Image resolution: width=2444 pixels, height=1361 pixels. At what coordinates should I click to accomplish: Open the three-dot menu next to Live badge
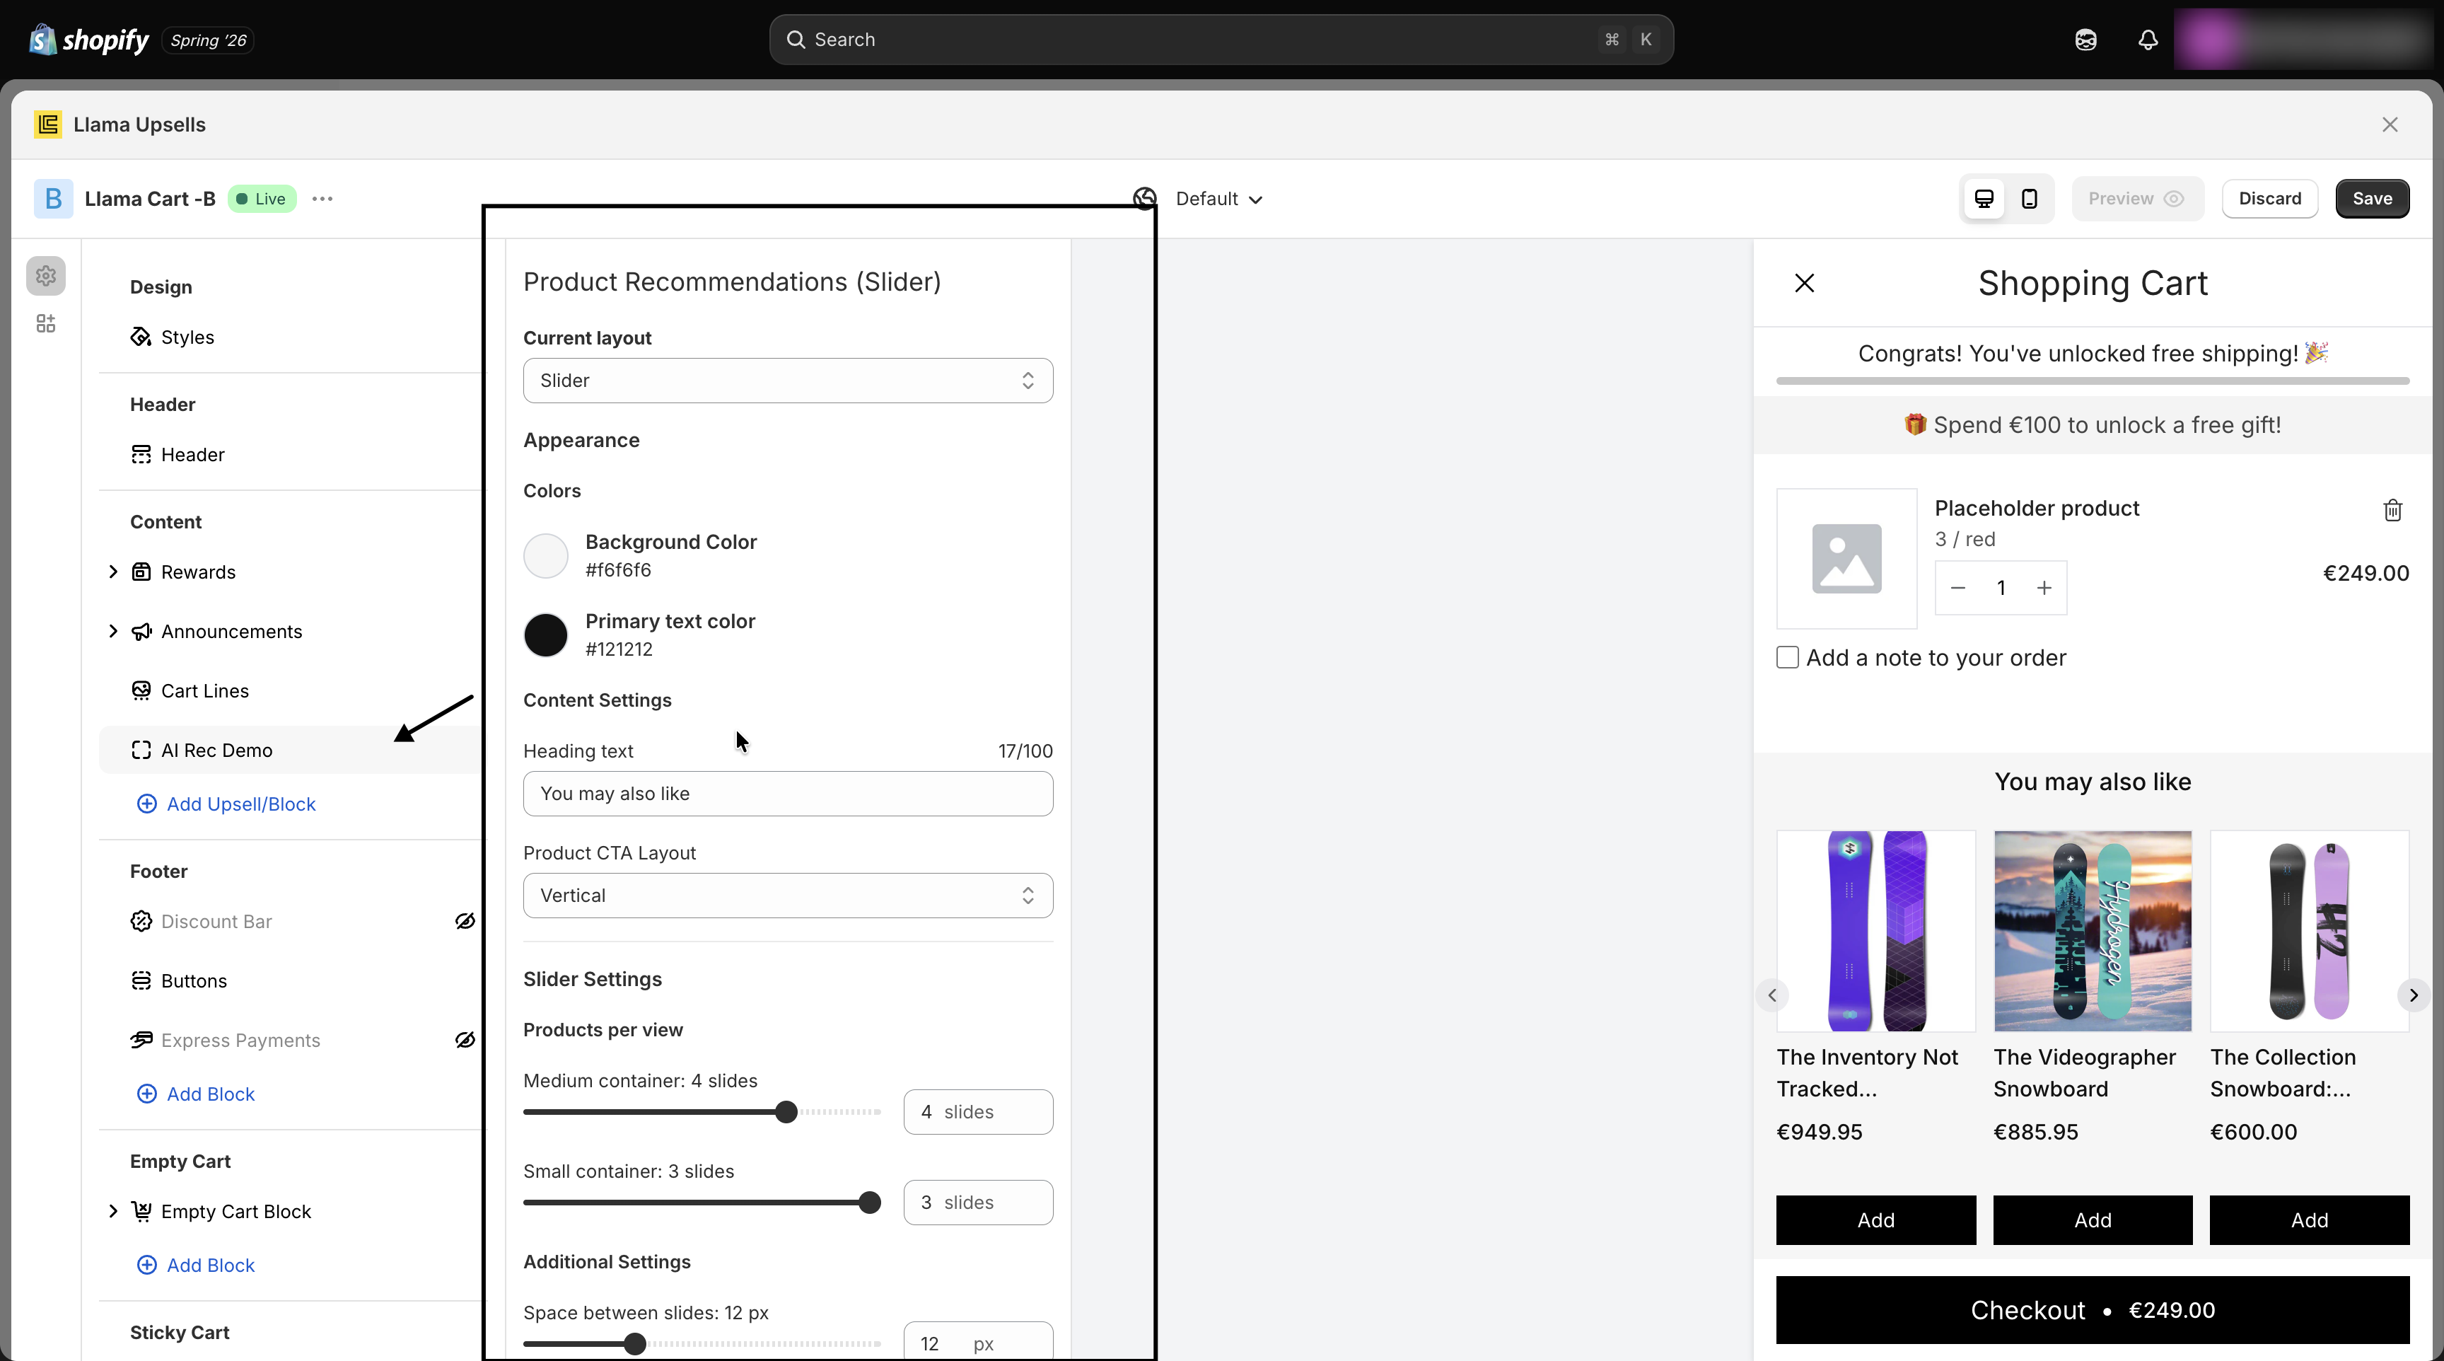click(322, 198)
